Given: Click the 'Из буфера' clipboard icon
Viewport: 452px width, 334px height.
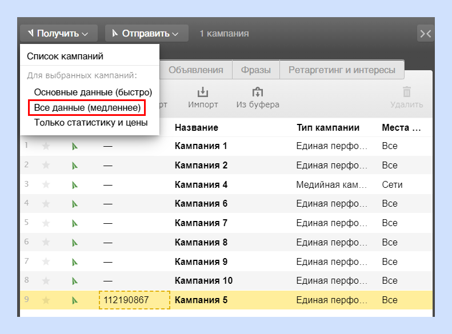Looking at the screenshot, I should 257,92.
